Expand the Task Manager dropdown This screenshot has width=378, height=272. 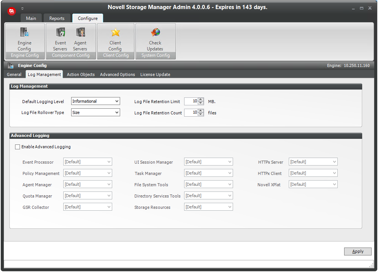coord(209,173)
